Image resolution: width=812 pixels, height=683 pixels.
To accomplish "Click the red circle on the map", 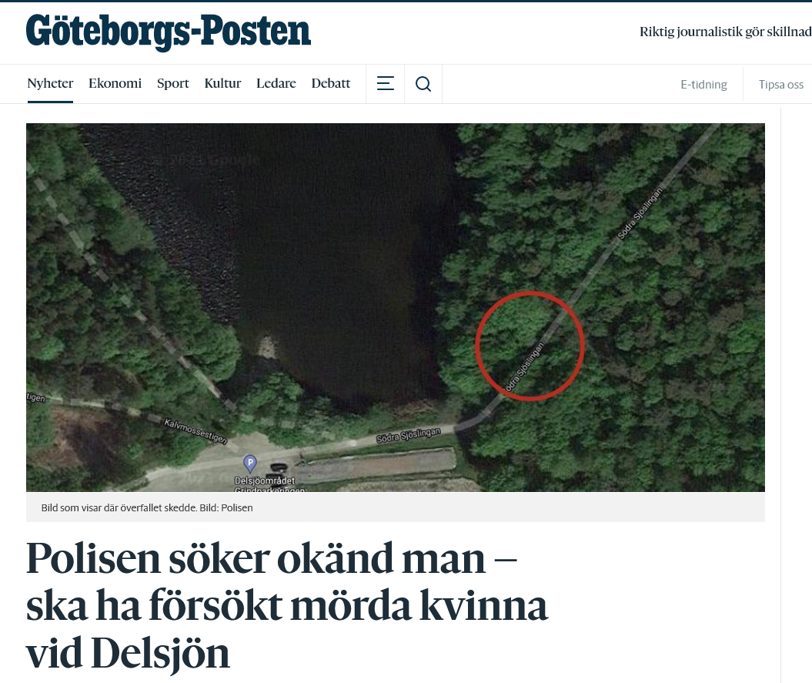I will tap(530, 346).
